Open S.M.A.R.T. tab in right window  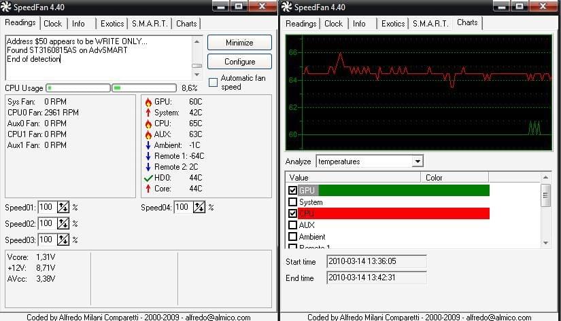click(430, 24)
